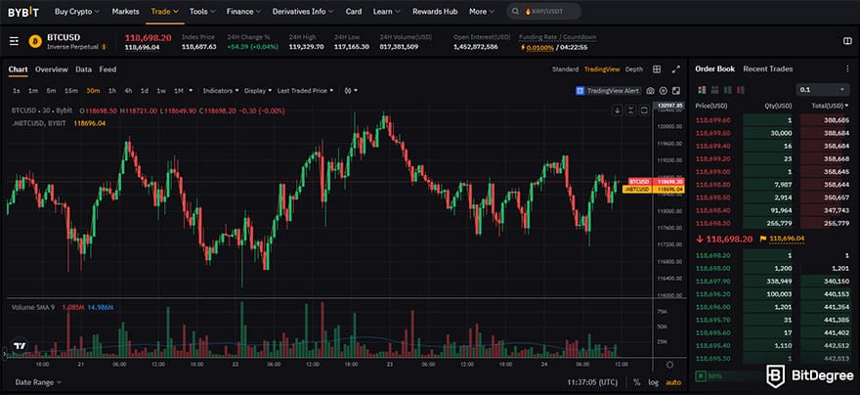The width and height of the screenshot is (860, 395).
Task: Expand the Buy Crypto menu
Action: pyautogui.click(x=77, y=11)
